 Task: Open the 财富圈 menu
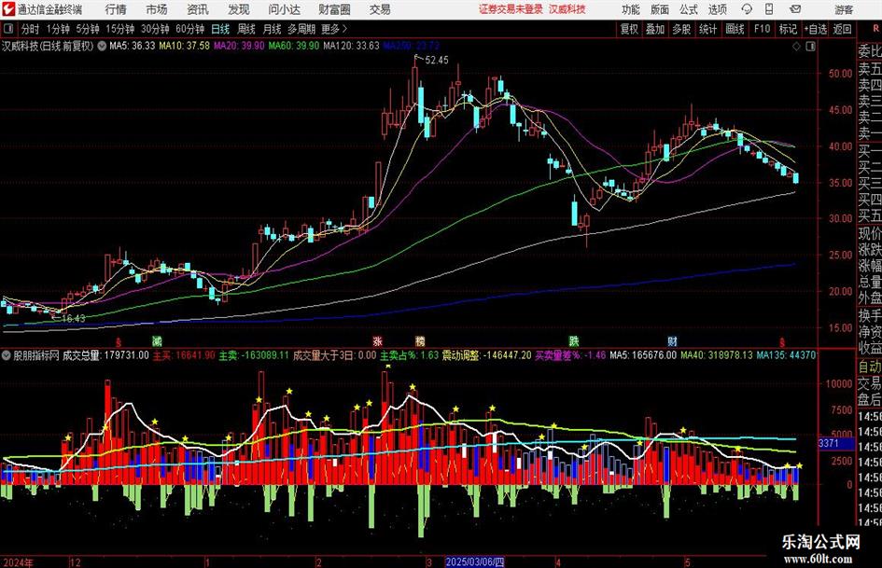pyautogui.click(x=334, y=9)
